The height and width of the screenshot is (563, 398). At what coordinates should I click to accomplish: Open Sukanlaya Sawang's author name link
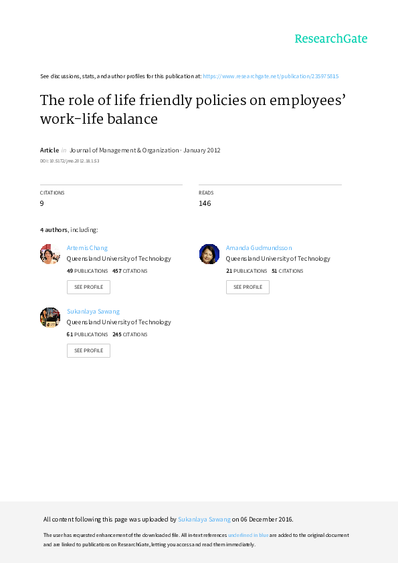(93, 312)
